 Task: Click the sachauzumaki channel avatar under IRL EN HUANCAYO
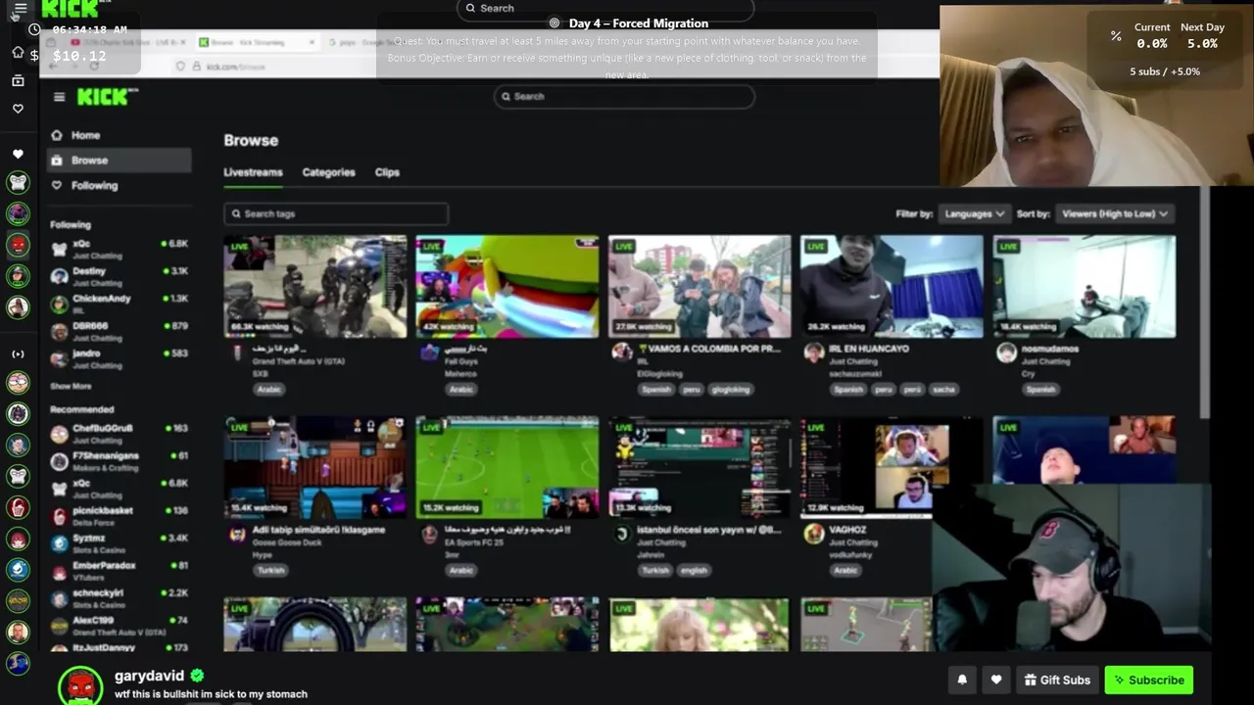[x=813, y=352]
